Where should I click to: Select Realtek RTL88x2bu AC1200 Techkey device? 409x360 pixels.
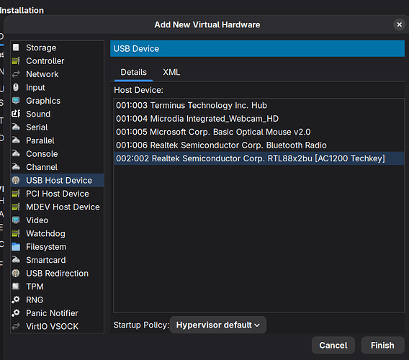point(259,158)
